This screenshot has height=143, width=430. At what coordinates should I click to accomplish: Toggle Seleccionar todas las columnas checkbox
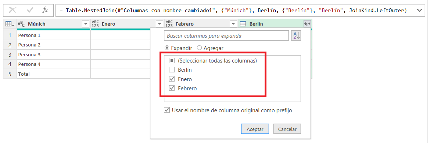click(172, 61)
